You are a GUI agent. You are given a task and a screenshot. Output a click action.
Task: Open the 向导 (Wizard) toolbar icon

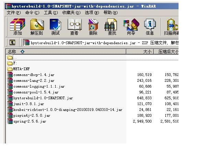click(131, 25)
